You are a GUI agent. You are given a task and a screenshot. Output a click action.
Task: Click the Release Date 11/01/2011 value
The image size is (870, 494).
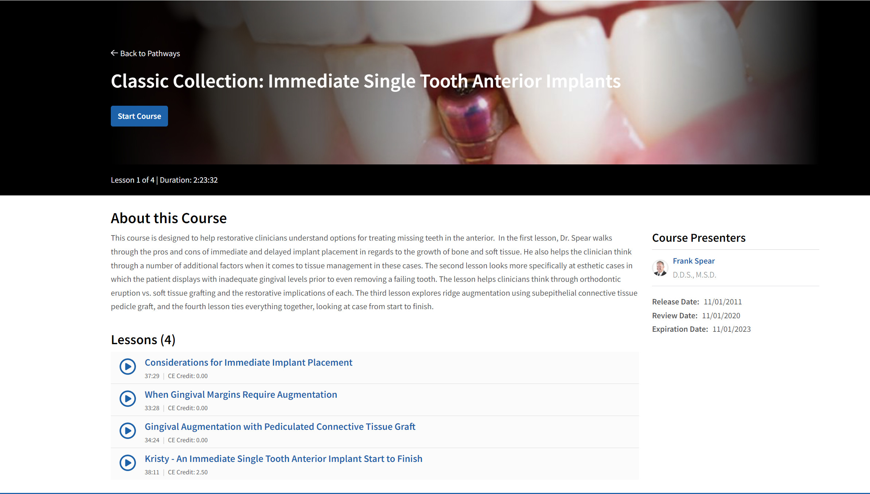coord(723,302)
